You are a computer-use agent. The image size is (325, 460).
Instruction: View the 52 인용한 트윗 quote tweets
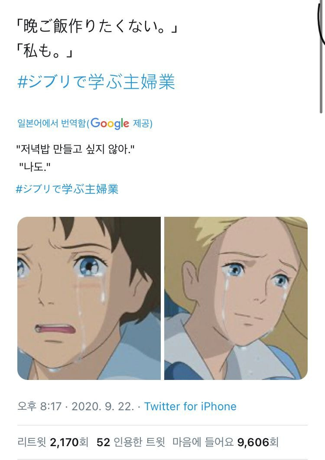click(x=131, y=442)
